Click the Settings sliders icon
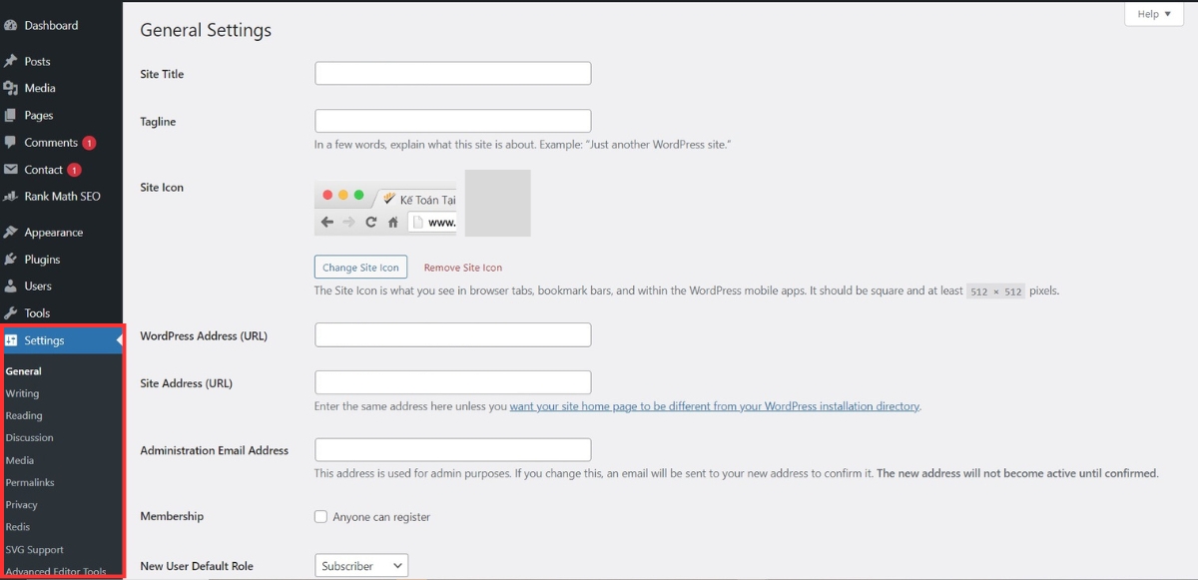 coord(11,340)
